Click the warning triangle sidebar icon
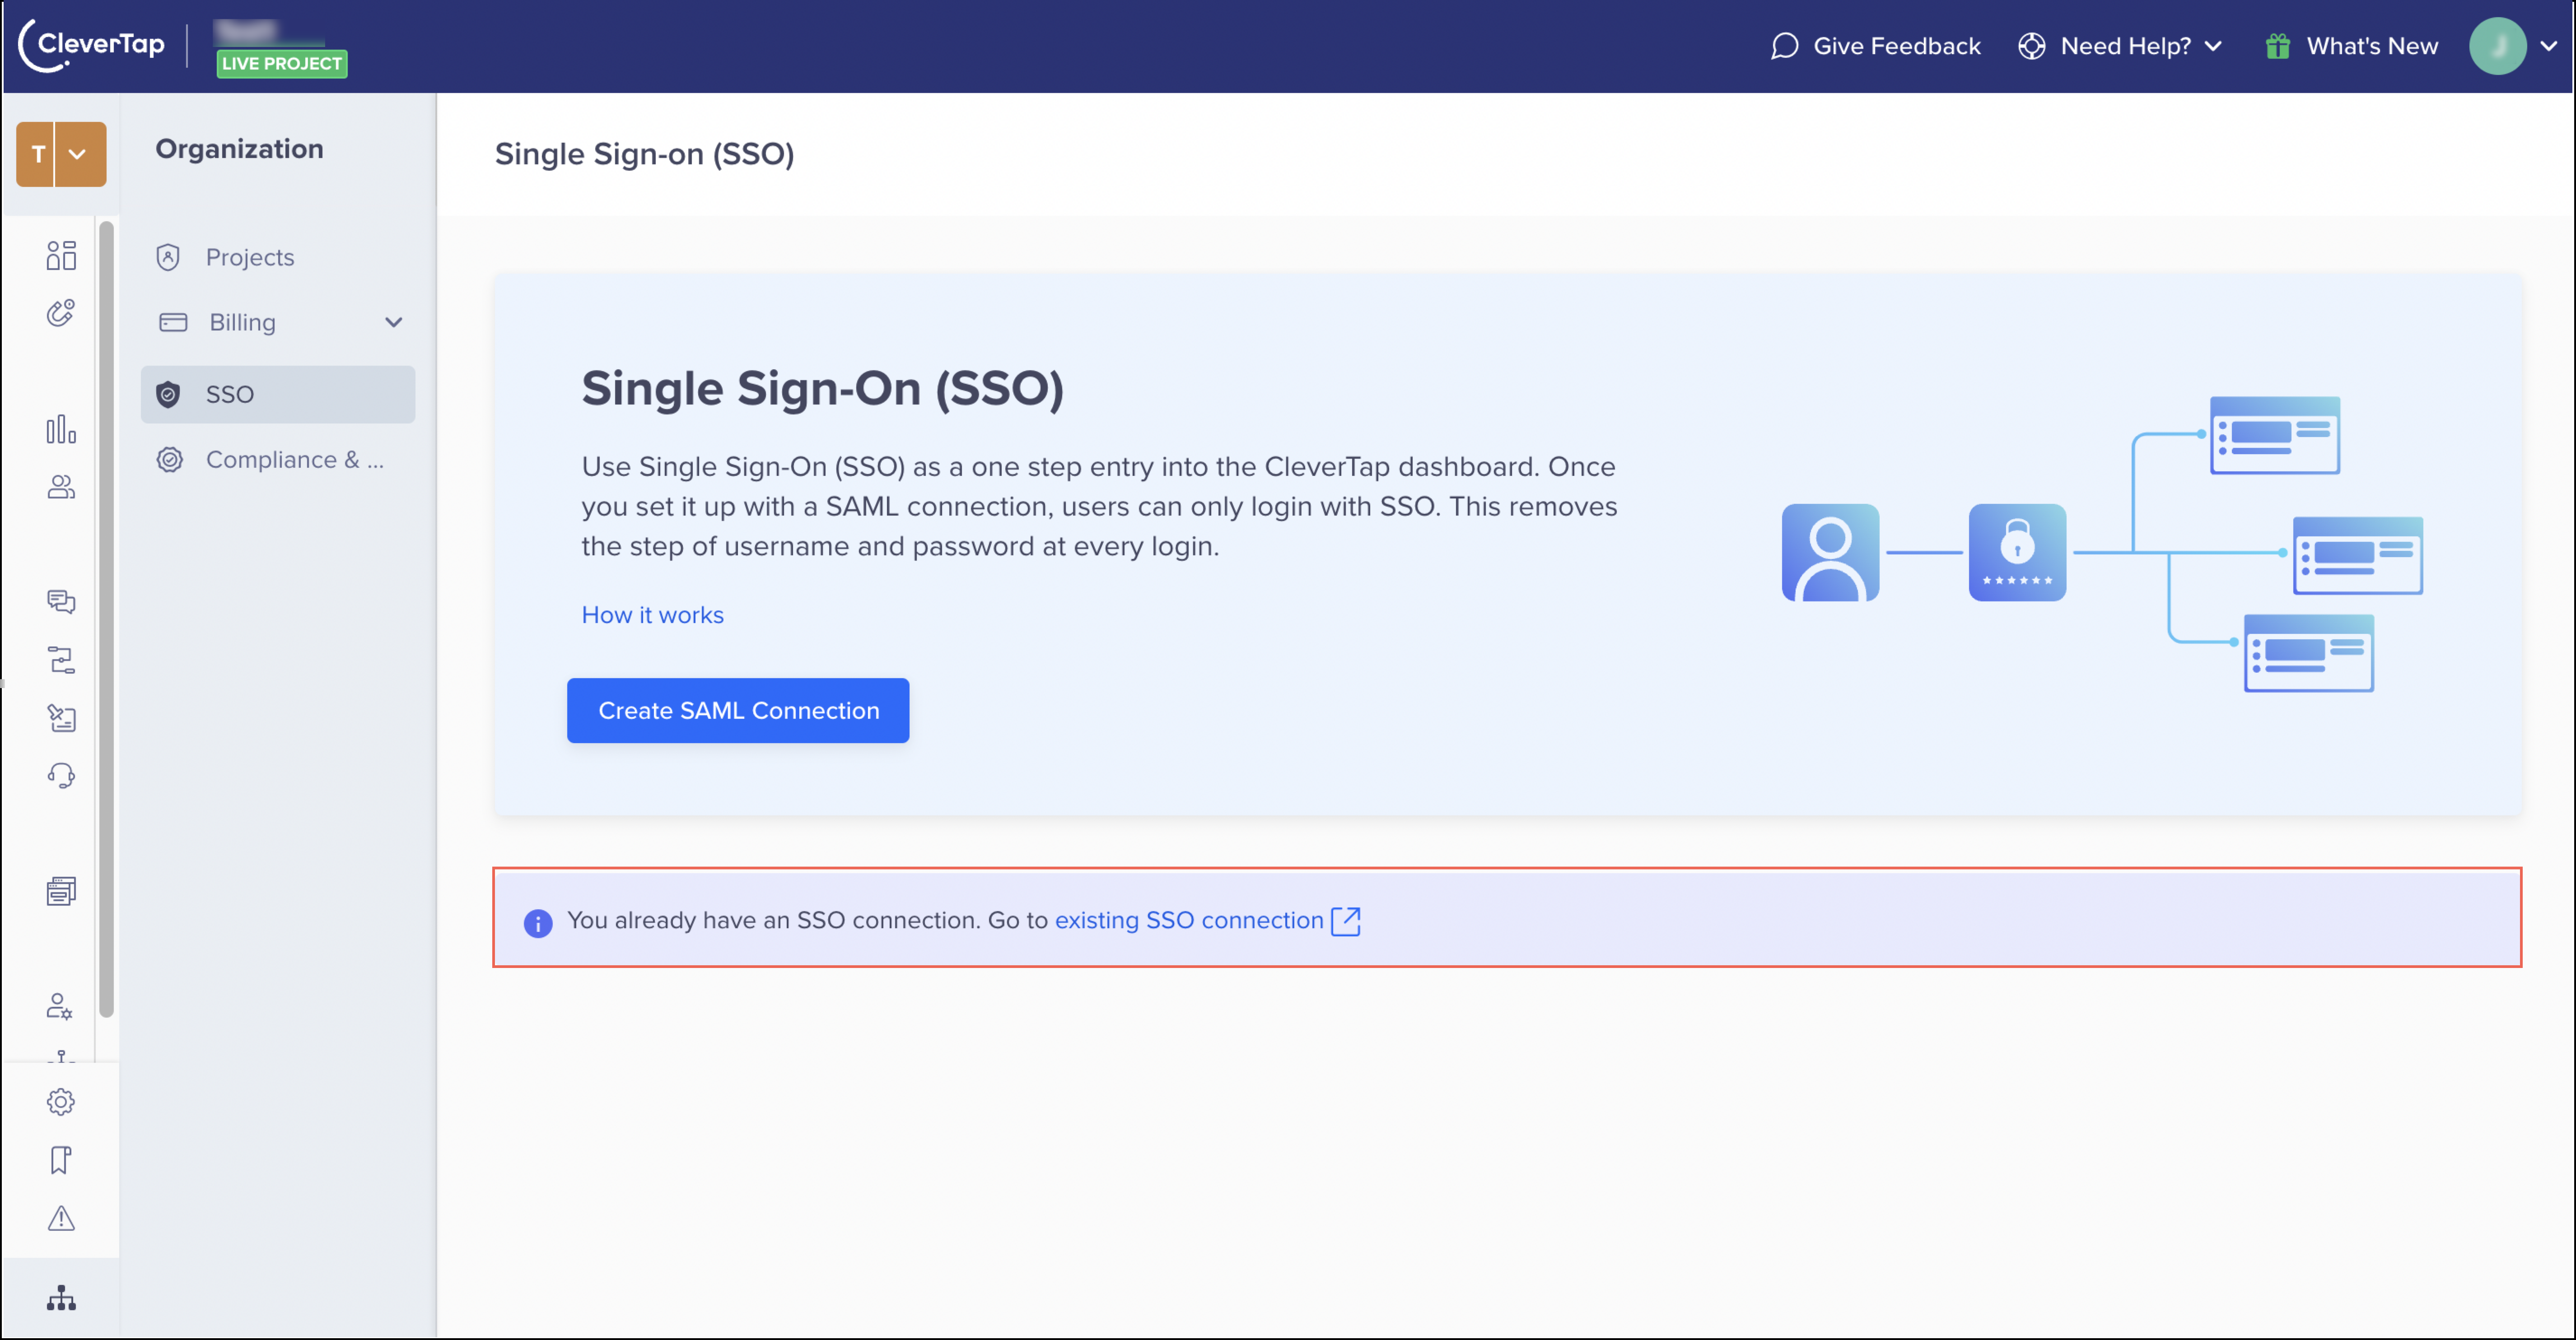 click(61, 1218)
